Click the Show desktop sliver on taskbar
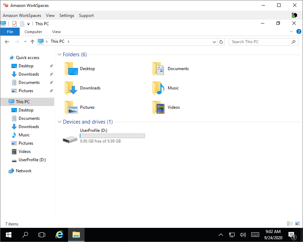The height and width of the screenshot is (242, 303). point(302,235)
